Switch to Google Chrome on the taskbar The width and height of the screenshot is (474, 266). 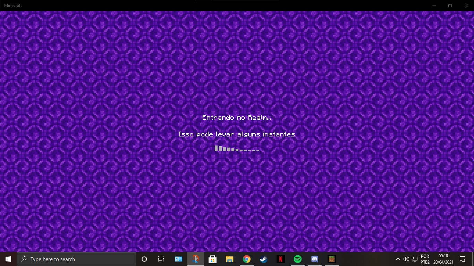[x=247, y=259]
